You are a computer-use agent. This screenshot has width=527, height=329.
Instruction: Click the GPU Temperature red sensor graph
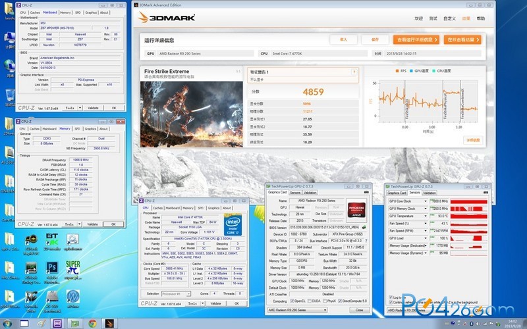point(468,216)
